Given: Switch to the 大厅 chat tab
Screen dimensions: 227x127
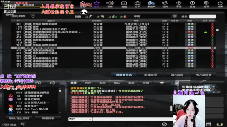Looking at the screenshot, I should click(x=88, y=83).
